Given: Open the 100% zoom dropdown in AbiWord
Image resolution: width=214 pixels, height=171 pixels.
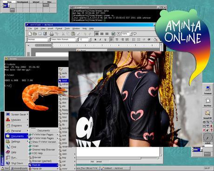Looking at the screenshot, I should coord(131,33).
